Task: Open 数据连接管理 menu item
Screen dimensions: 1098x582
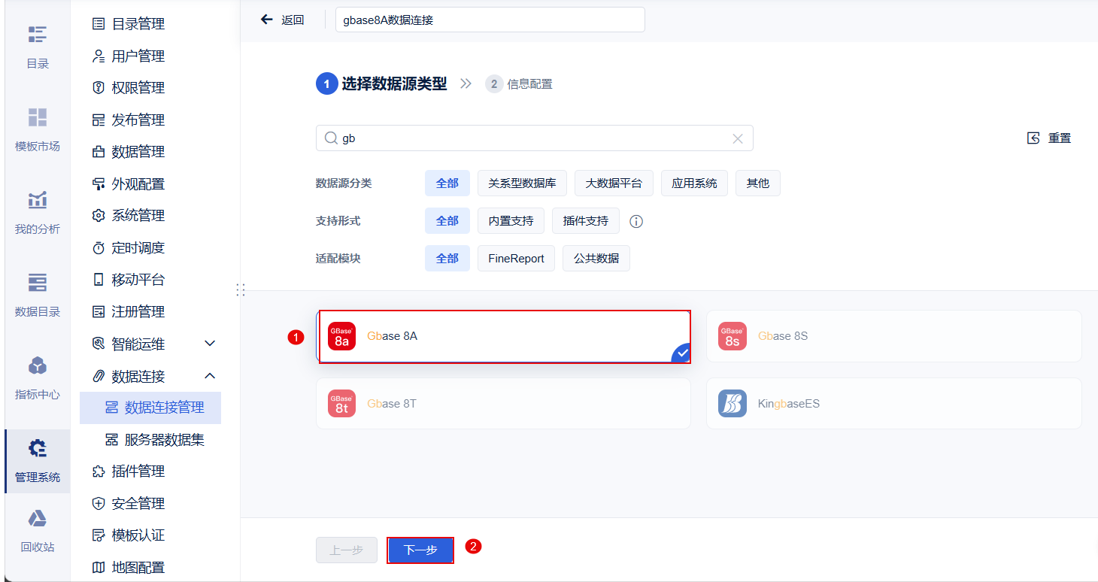Action: pyautogui.click(x=150, y=408)
